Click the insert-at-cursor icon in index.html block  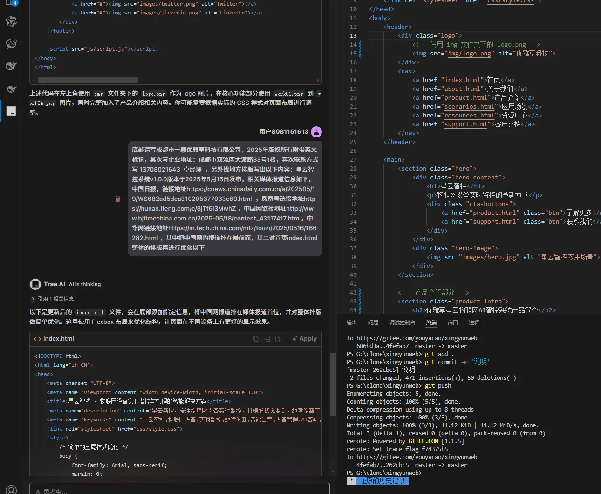(x=267, y=339)
